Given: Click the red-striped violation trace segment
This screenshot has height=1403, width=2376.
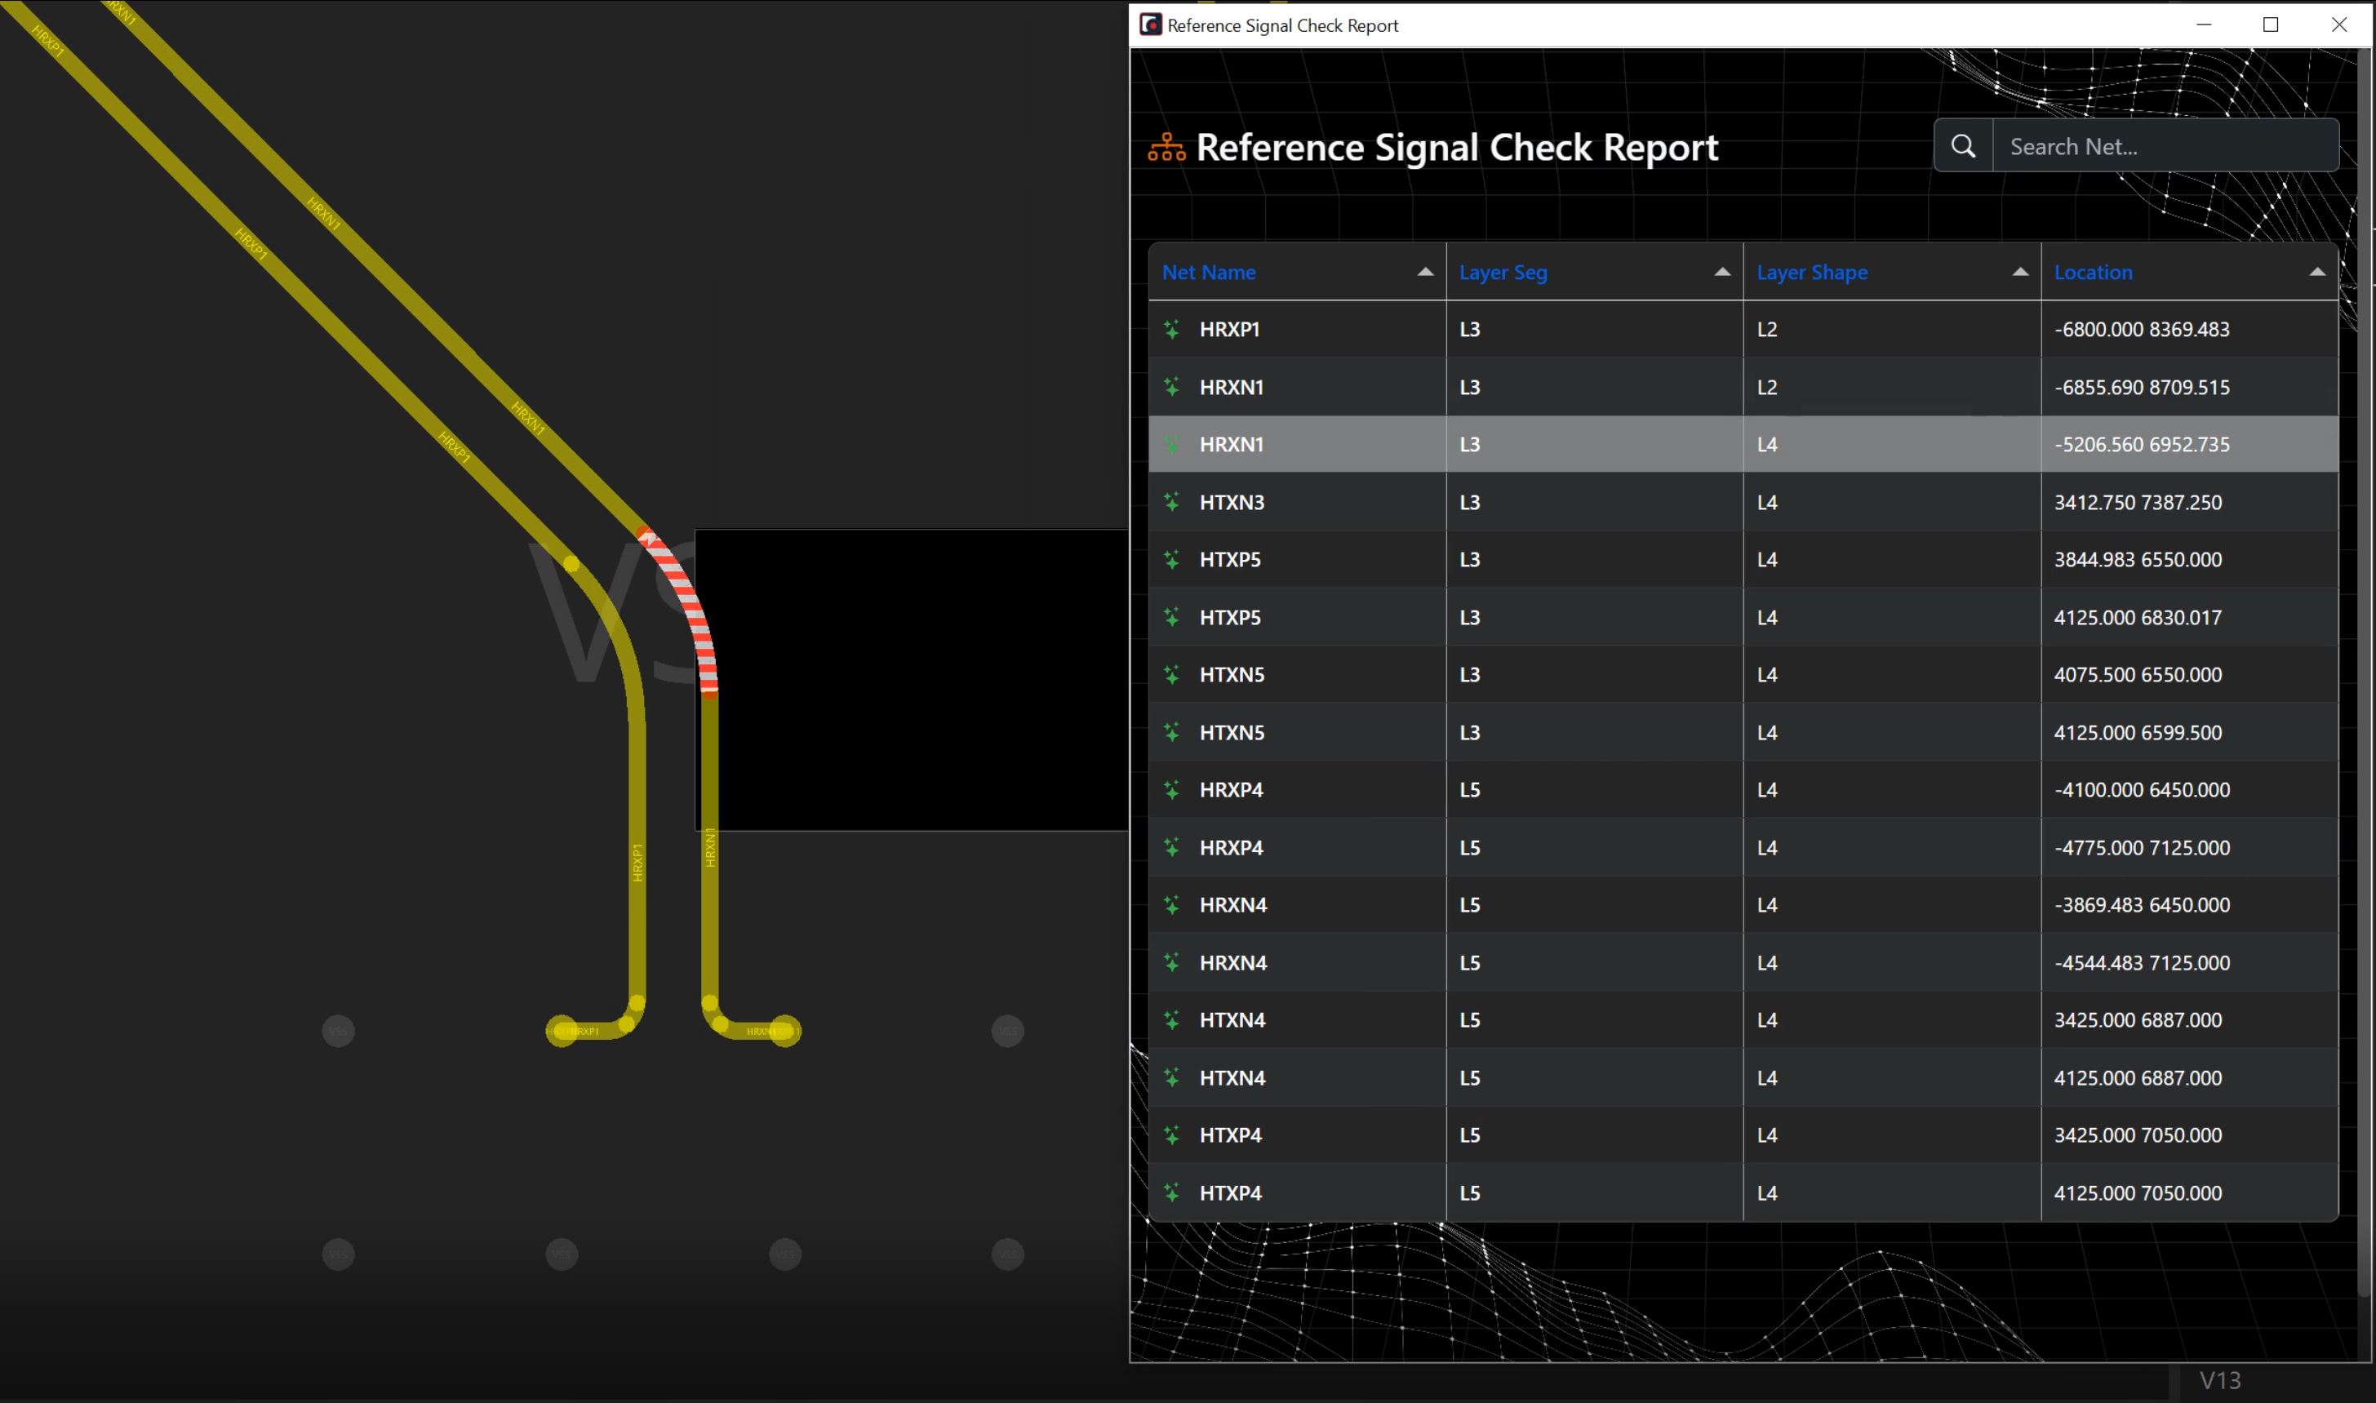Looking at the screenshot, I should pos(688,605).
